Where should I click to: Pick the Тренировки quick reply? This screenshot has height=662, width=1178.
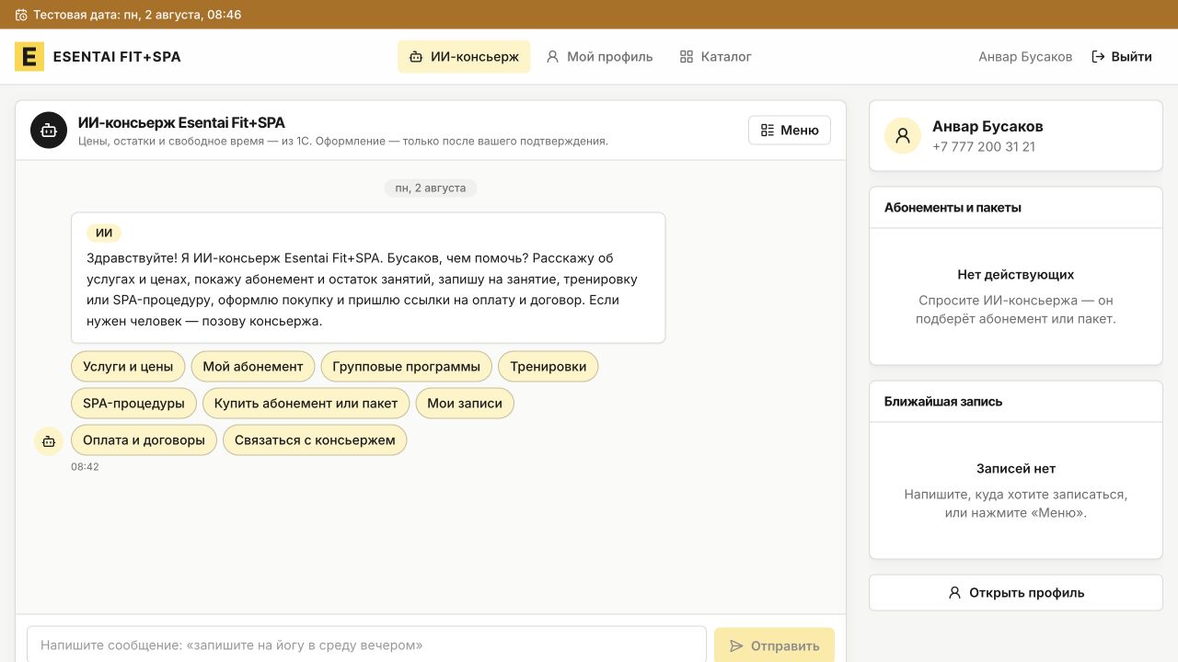[549, 366]
